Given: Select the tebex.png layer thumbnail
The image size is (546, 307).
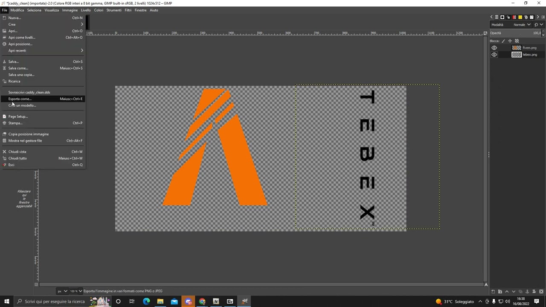Looking at the screenshot, I should click(517, 55).
